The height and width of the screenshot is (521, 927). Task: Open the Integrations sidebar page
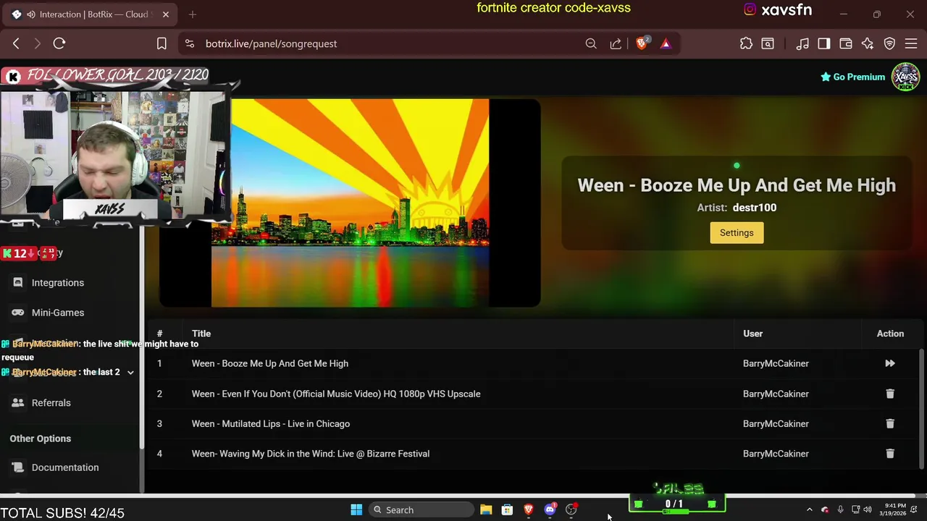[58, 283]
